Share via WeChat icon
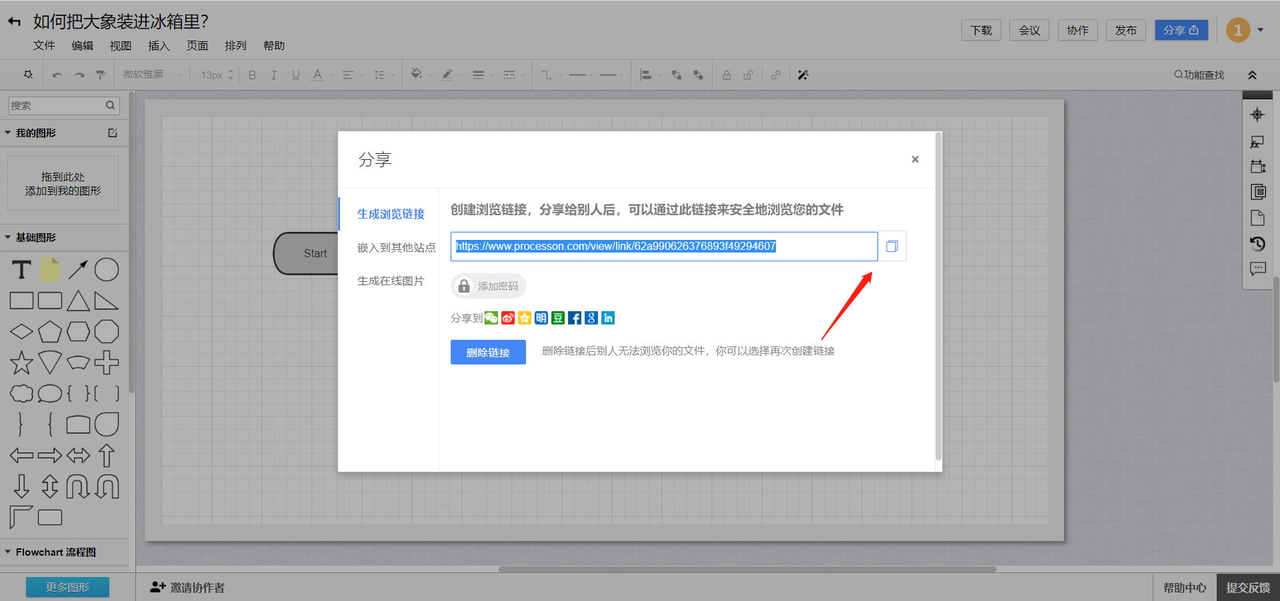Viewport: 1280px width, 601px height. (491, 318)
